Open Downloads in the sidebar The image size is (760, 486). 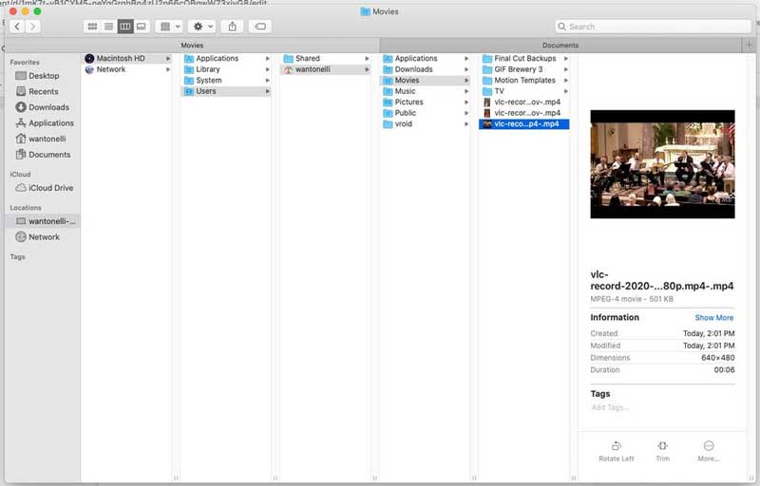point(42,107)
